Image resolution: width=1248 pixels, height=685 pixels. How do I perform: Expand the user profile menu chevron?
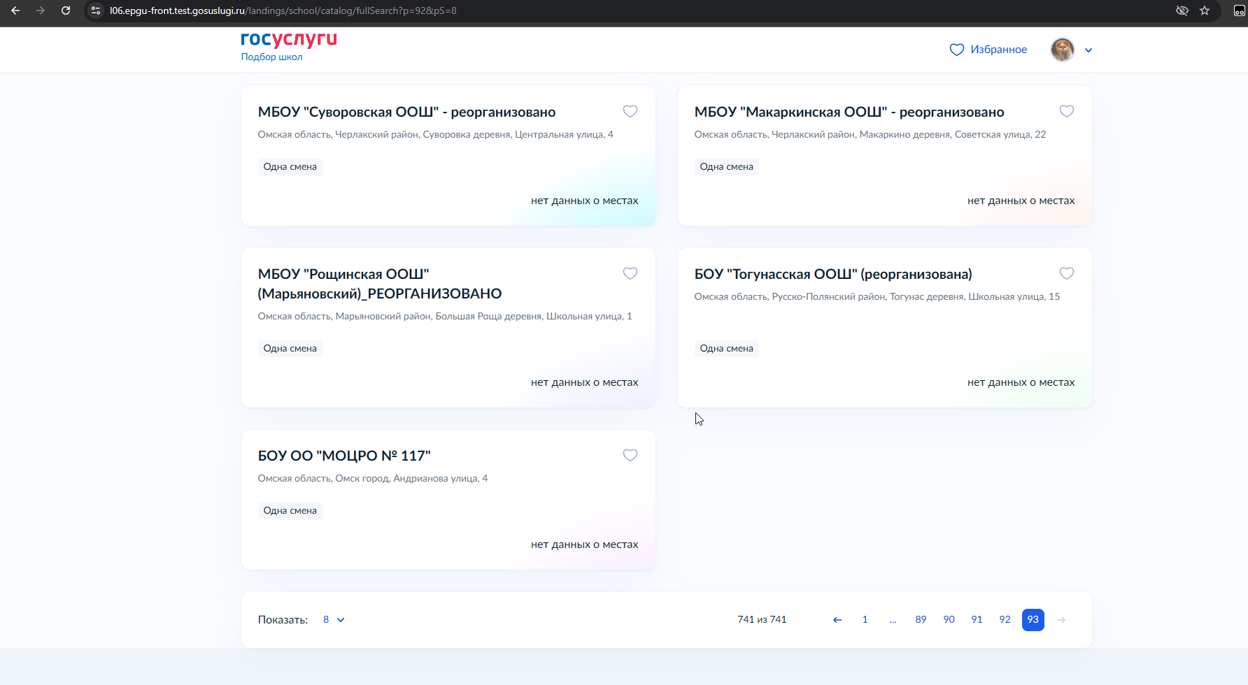tap(1089, 50)
